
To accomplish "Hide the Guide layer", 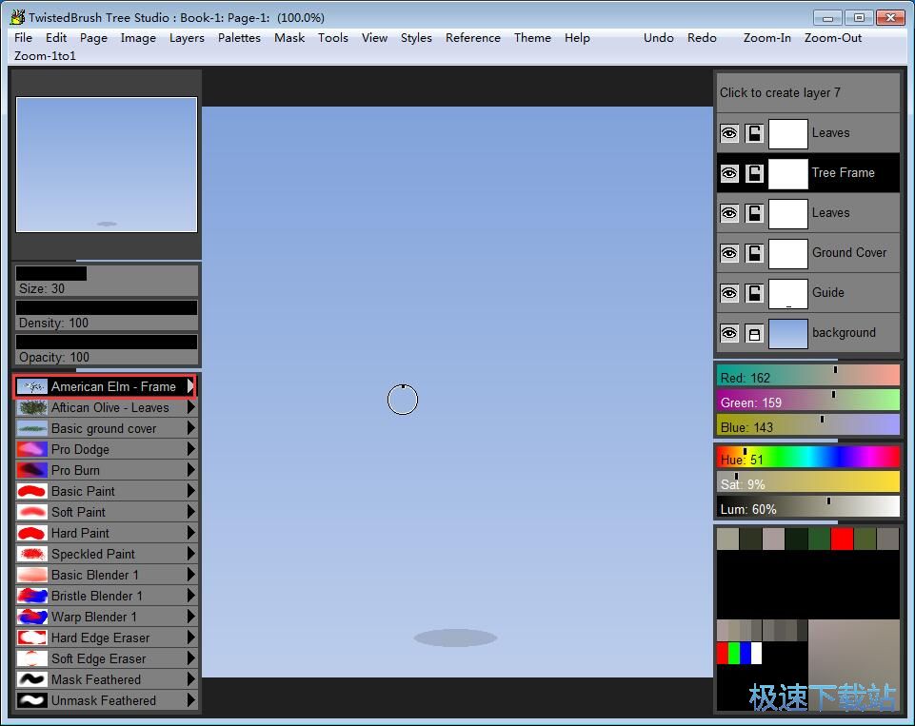I will pos(728,293).
